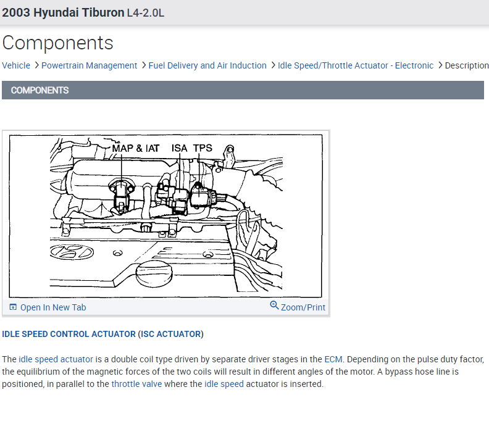Click the Idle Speed Control Actuator heading

102,334
